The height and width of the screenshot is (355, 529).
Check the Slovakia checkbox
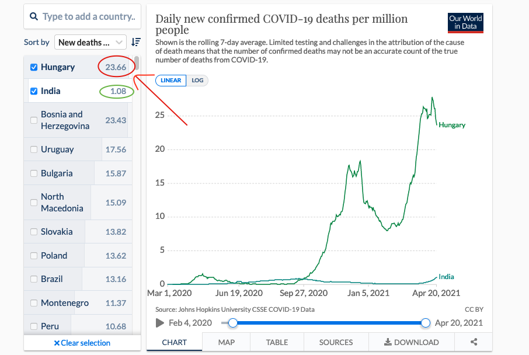point(34,232)
